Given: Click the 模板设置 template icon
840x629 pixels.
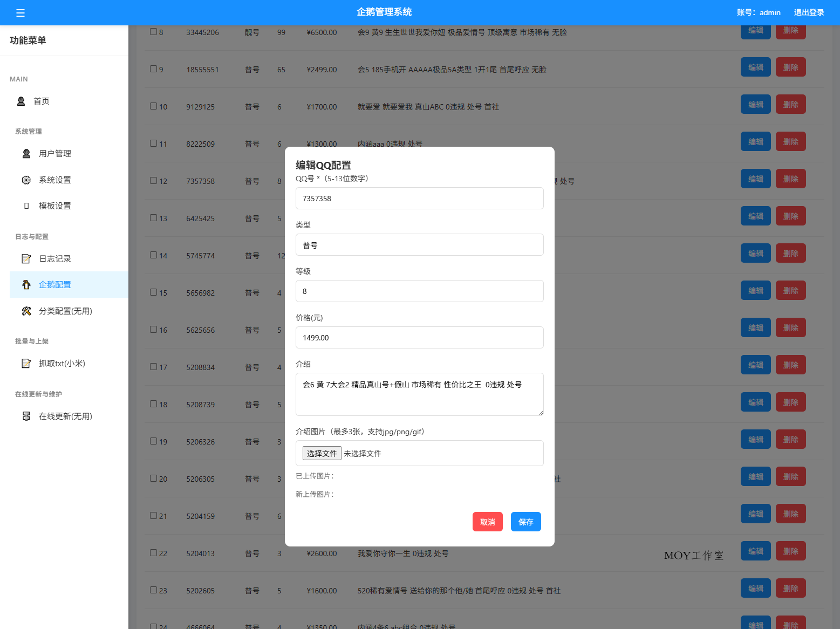Looking at the screenshot, I should click(x=26, y=206).
